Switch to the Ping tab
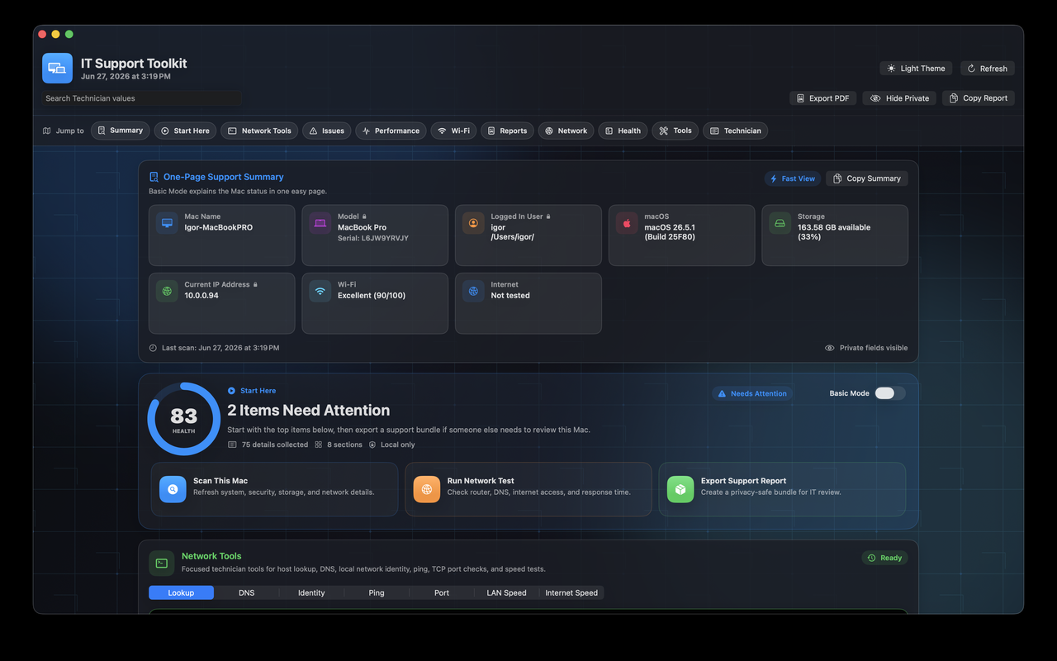Screen dimensions: 1057x661 pyautogui.click(x=377, y=592)
